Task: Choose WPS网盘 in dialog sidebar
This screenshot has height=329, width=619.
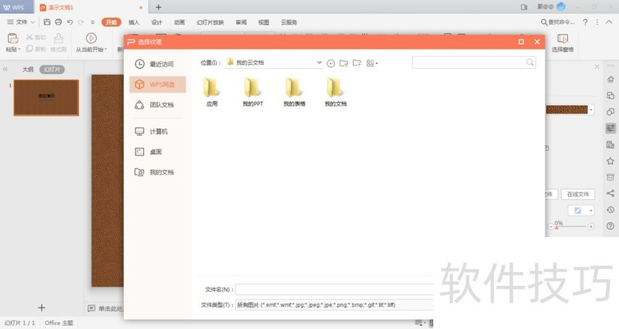Action: click(158, 84)
